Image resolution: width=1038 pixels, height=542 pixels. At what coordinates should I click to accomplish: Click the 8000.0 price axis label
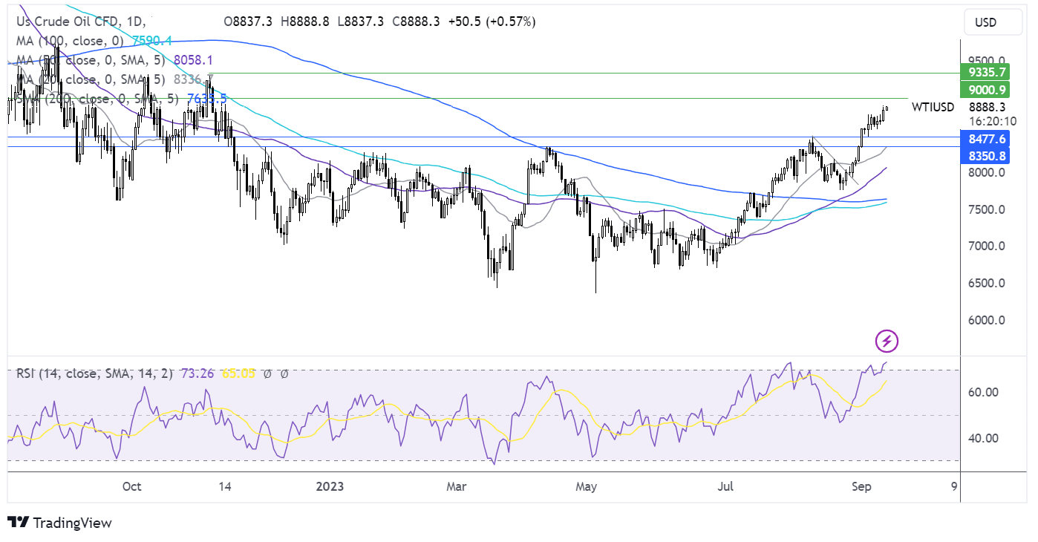988,172
